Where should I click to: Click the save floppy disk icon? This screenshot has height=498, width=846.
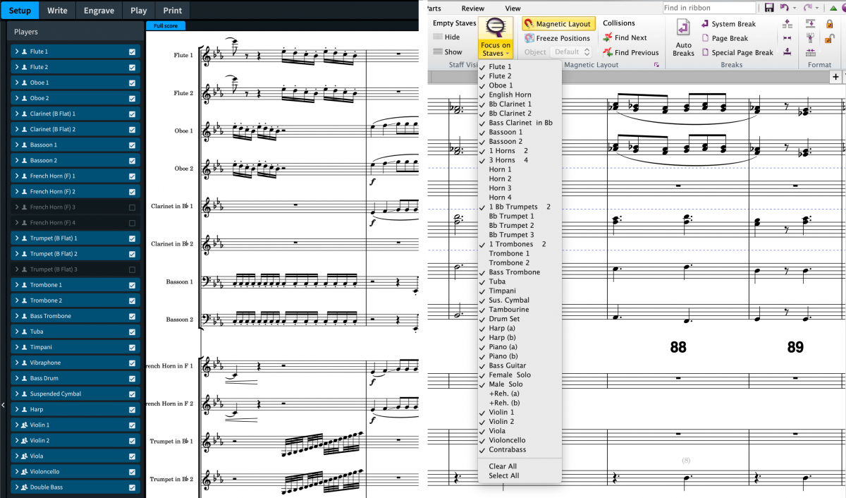tap(769, 8)
